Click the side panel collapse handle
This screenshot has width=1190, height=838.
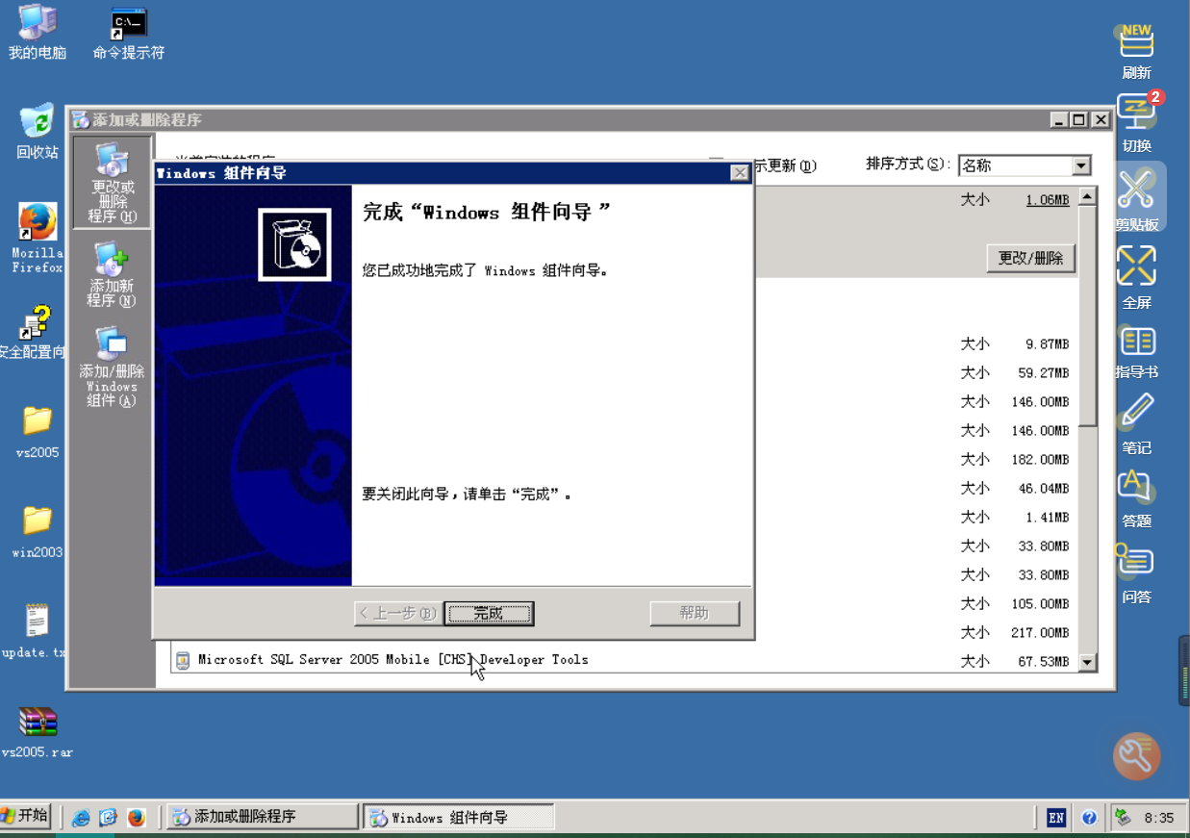[1184, 671]
